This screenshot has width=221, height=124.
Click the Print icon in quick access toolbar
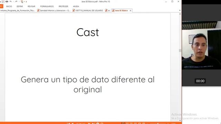pyautogui.click(x=7, y=1)
